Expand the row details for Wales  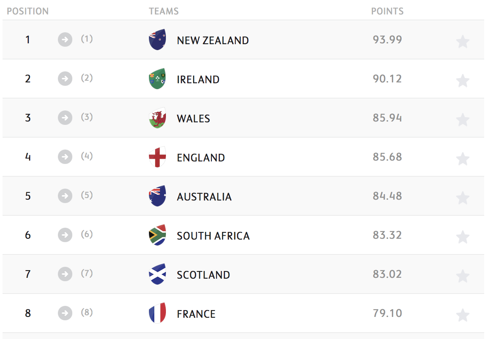coord(65,118)
